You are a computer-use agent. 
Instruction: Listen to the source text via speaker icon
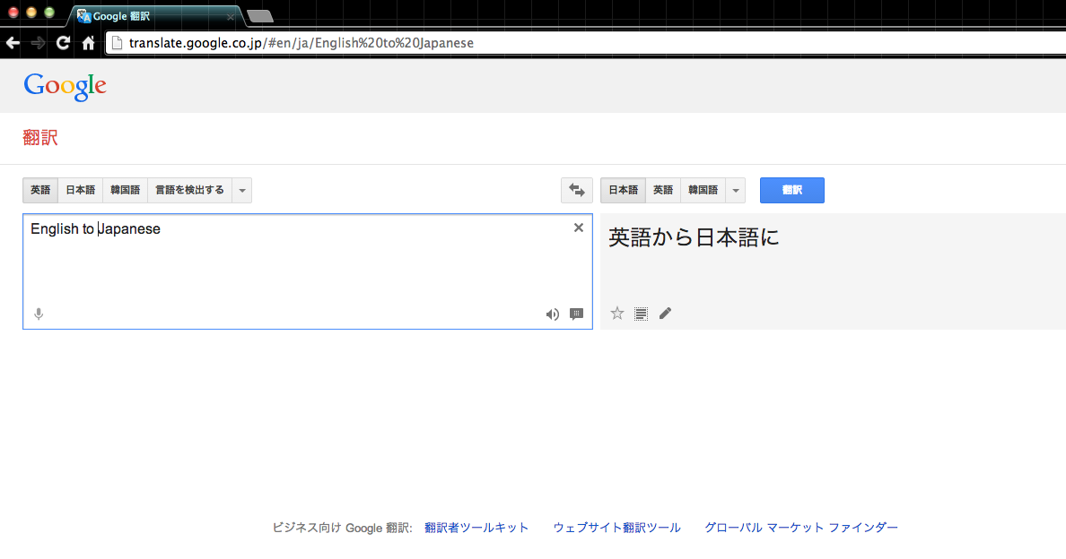(553, 314)
